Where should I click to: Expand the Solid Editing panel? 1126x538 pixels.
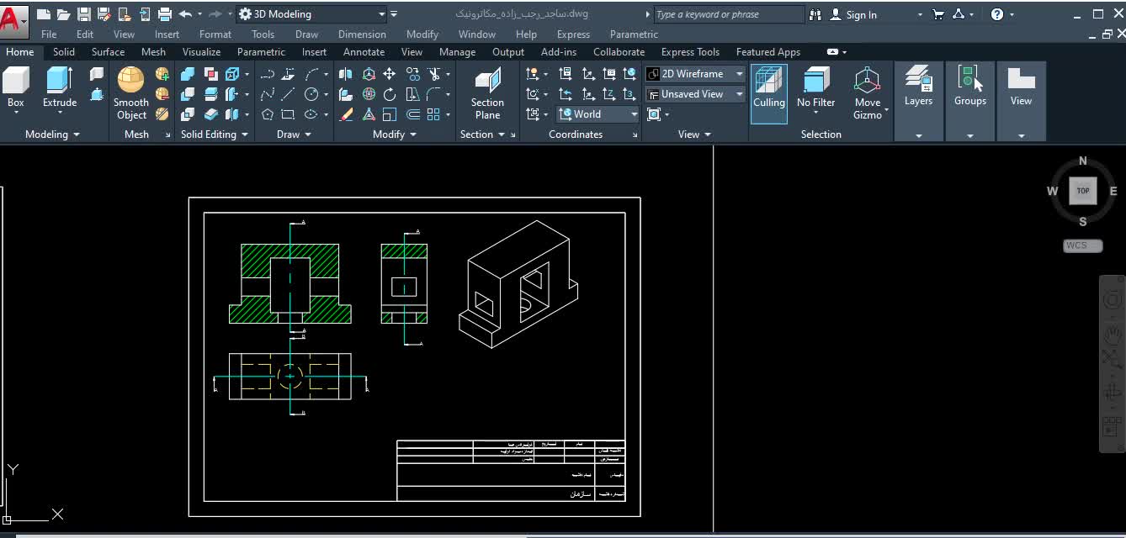pos(215,134)
